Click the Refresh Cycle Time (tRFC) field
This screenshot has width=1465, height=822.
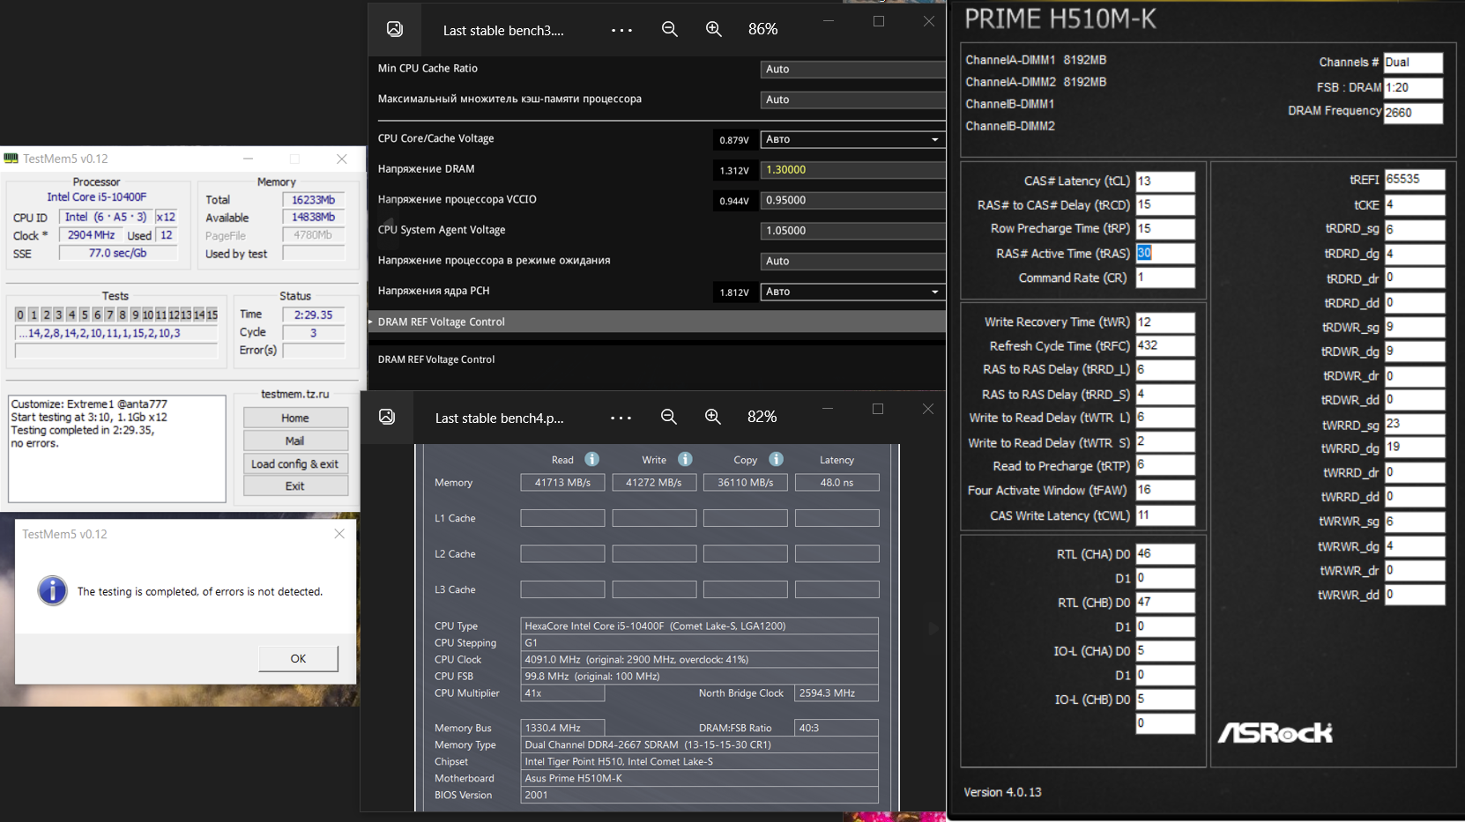tap(1165, 345)
